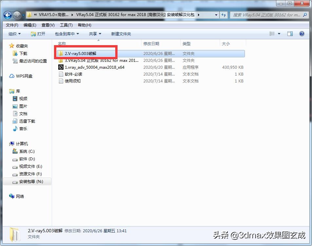Open the 视频 library
This screenshot has height=246, width=312.
[x=20, y=99]
